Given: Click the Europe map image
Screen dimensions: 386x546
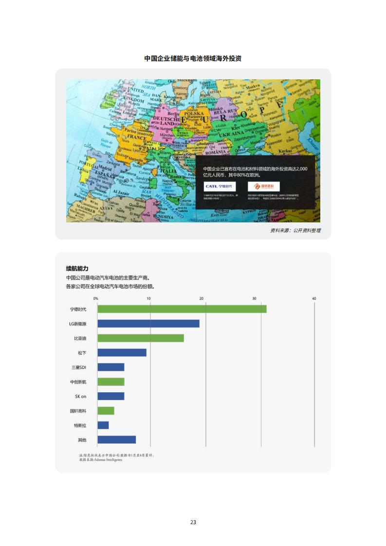Looking at the screenshot, I should click(x=193, y=151).
